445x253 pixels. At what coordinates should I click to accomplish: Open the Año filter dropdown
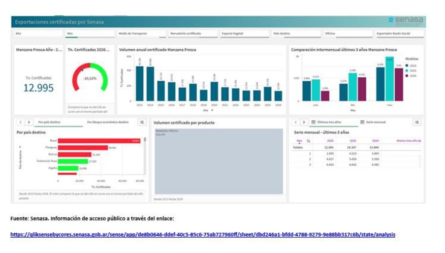38,34
